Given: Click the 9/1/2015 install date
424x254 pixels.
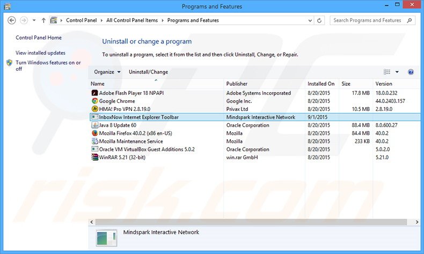Looking at the screenshot, I should (x=317, y=117).
